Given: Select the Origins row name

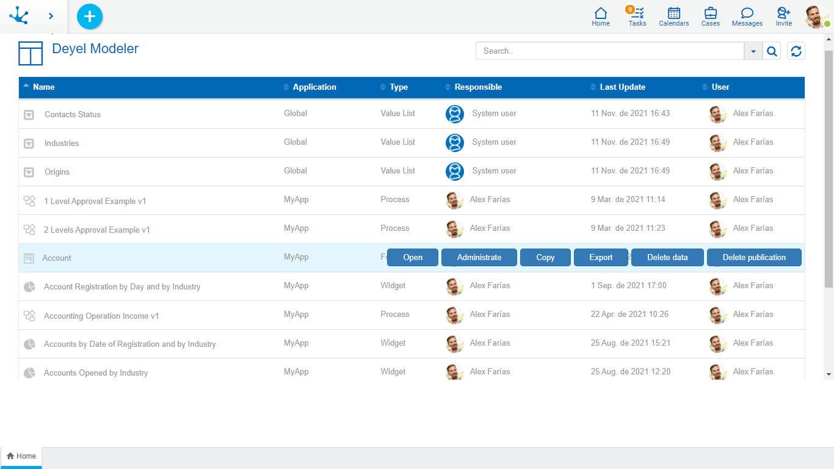Looking at the screenshot, I should pos(57,172).
